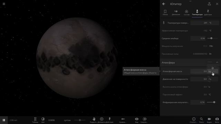Adjust the simulation speed slider
Screen dimensions: 221x124
click(80, 120)
